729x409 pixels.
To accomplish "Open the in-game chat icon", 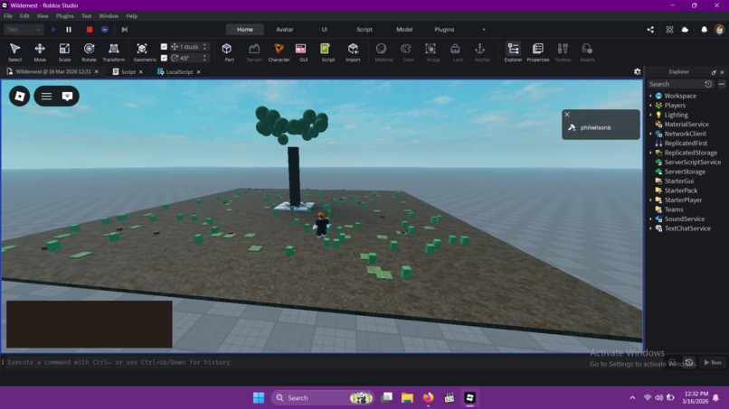I will (x=68, y=96).
